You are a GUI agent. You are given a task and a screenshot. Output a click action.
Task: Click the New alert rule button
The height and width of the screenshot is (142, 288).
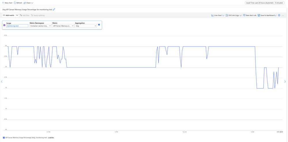coord(250,15)
